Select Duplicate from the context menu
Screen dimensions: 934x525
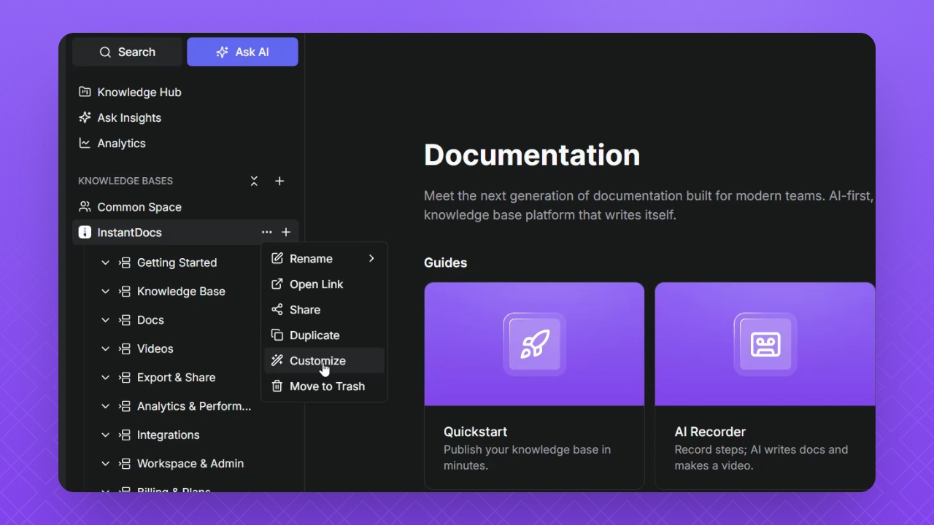(x=314, y=335)
